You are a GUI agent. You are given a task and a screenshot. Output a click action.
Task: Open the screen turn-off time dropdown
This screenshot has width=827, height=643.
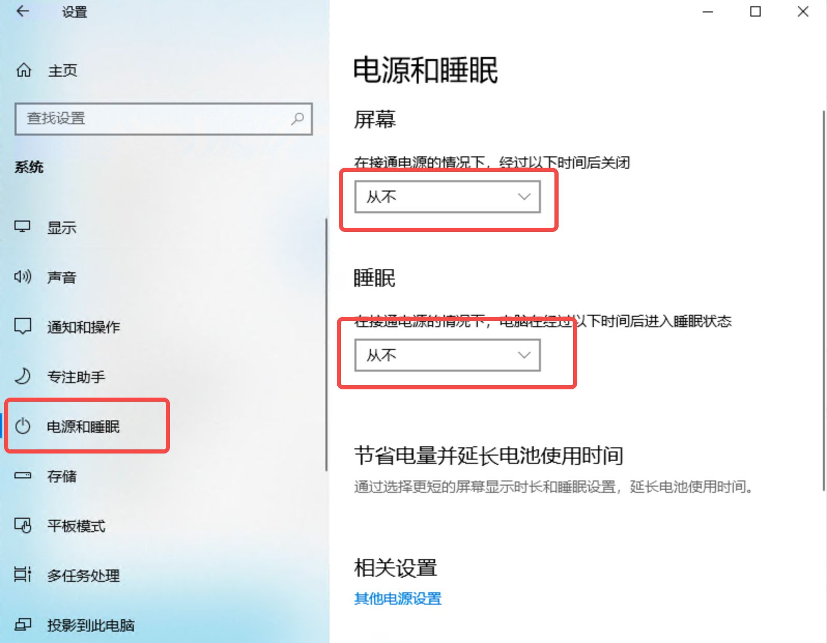pos(448,197)
